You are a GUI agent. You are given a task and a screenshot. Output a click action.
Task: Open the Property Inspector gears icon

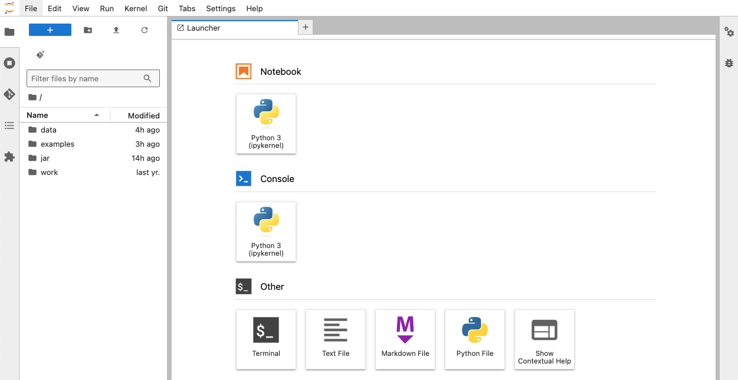coord(729,32)
